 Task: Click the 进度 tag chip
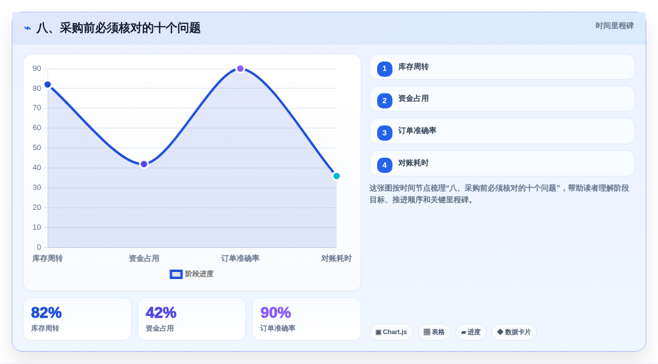tap(471, 332)
